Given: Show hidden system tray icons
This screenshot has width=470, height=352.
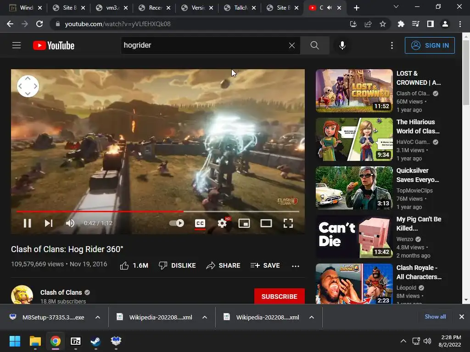Looking at the screenshot, I should [x=403, y=341].
